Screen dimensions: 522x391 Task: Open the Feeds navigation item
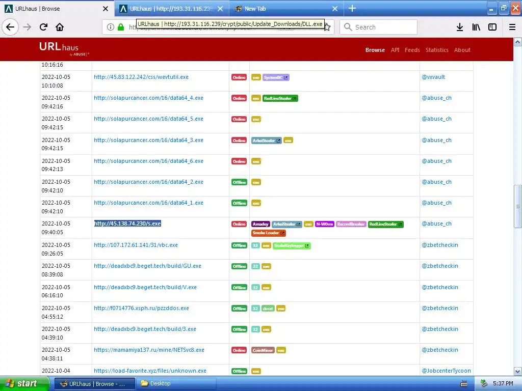412,50
